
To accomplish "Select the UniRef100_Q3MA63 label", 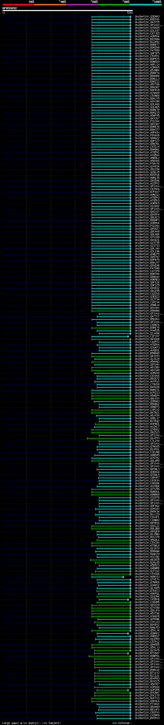I will coord(147,401).
